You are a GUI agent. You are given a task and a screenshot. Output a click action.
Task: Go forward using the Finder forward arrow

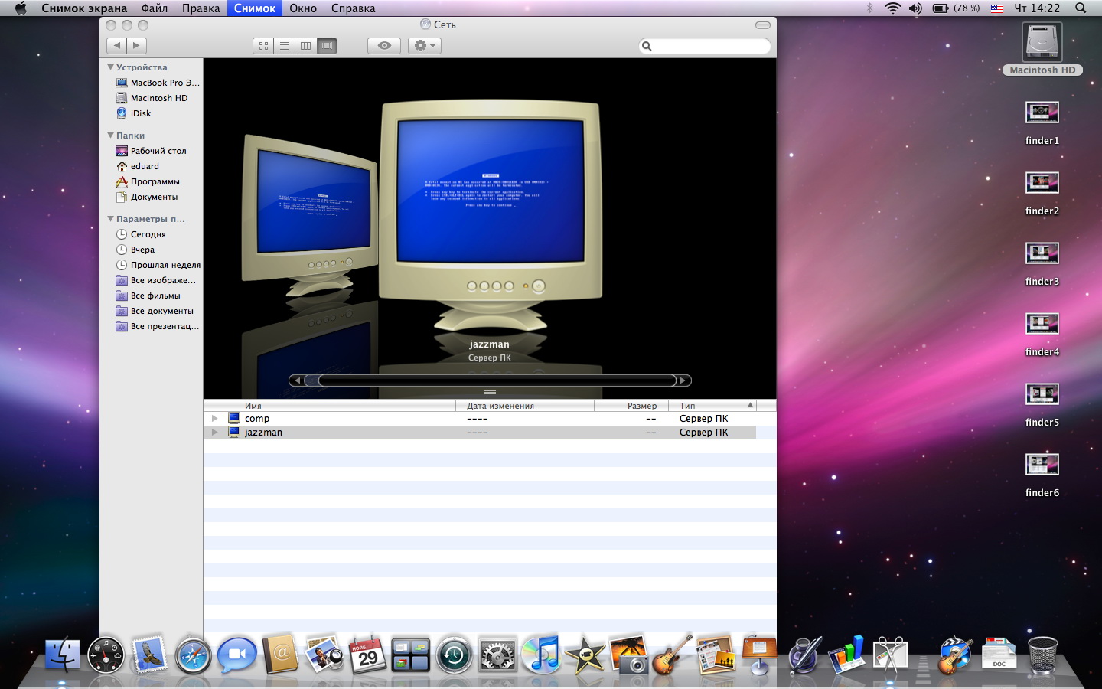(137, 46)
